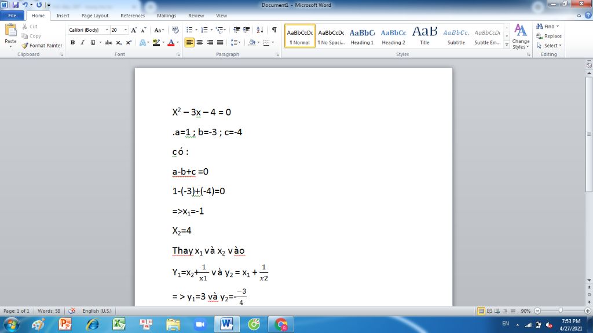The height and width of the screenshot is (333, 593).
Task: Open the File tab
Action: pos(12,16)
